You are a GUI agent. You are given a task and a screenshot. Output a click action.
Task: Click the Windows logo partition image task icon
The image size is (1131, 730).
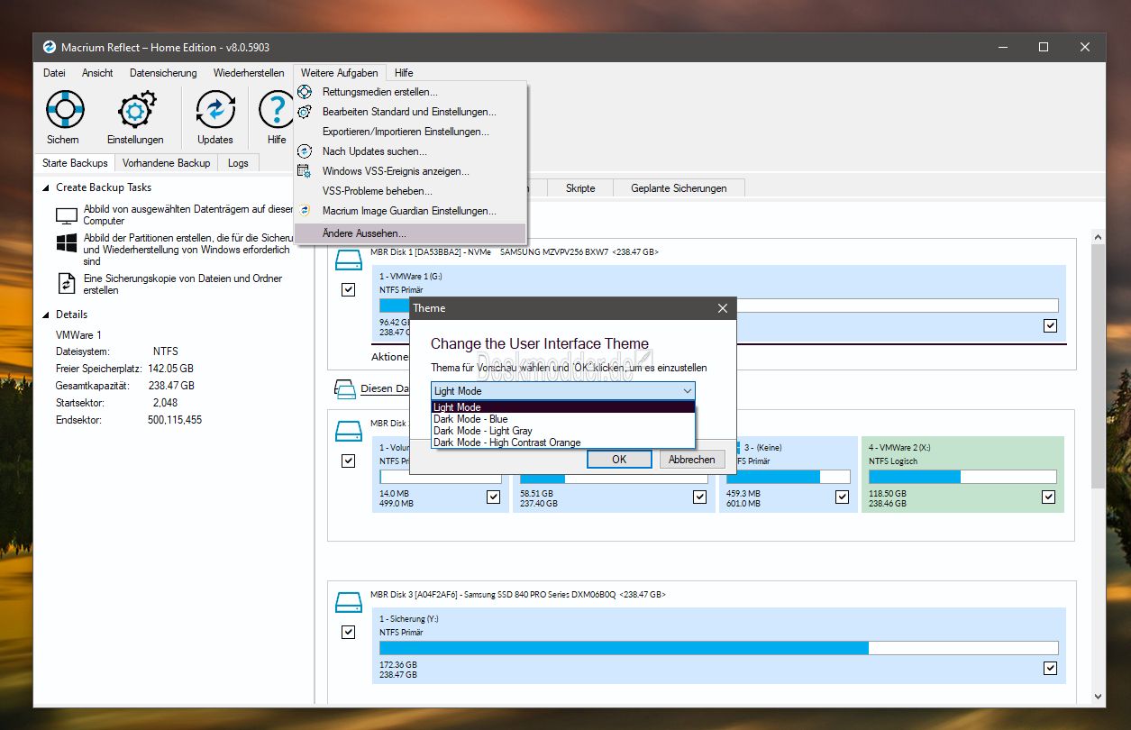(x=67, y=243)
